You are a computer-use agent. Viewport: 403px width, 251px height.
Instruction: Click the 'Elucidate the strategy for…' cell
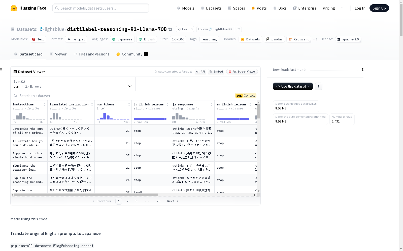(29, 168)
